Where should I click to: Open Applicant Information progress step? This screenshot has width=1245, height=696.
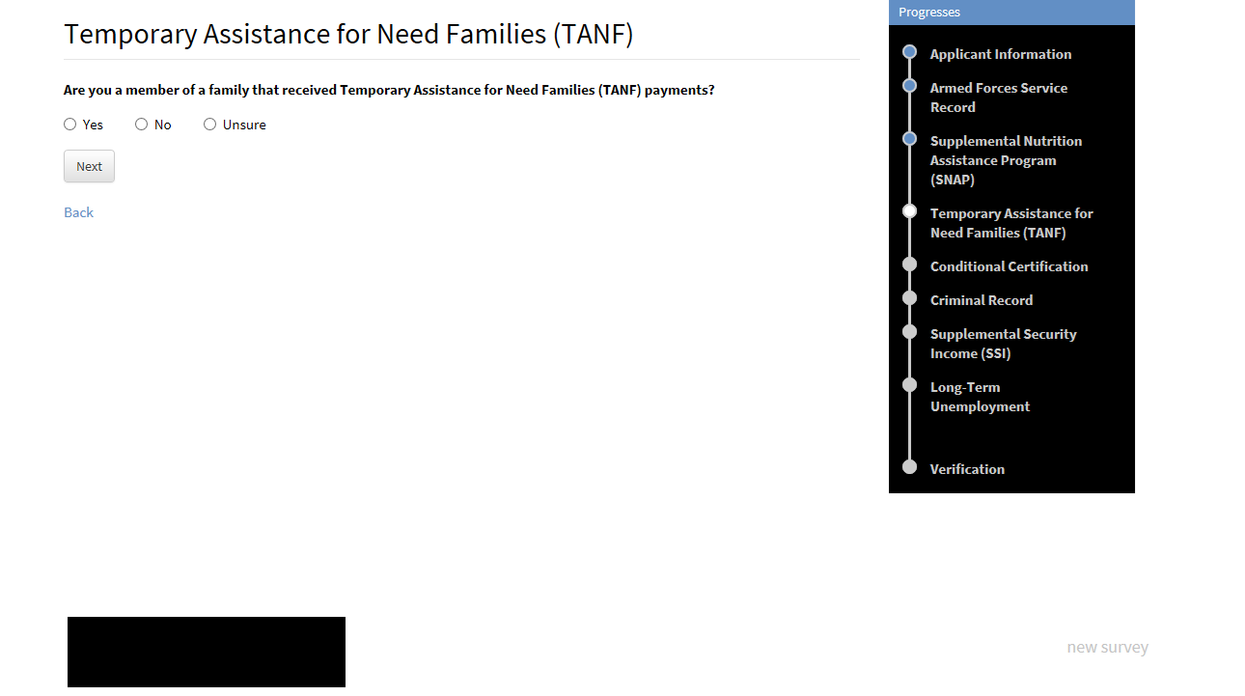(1001, 54)
